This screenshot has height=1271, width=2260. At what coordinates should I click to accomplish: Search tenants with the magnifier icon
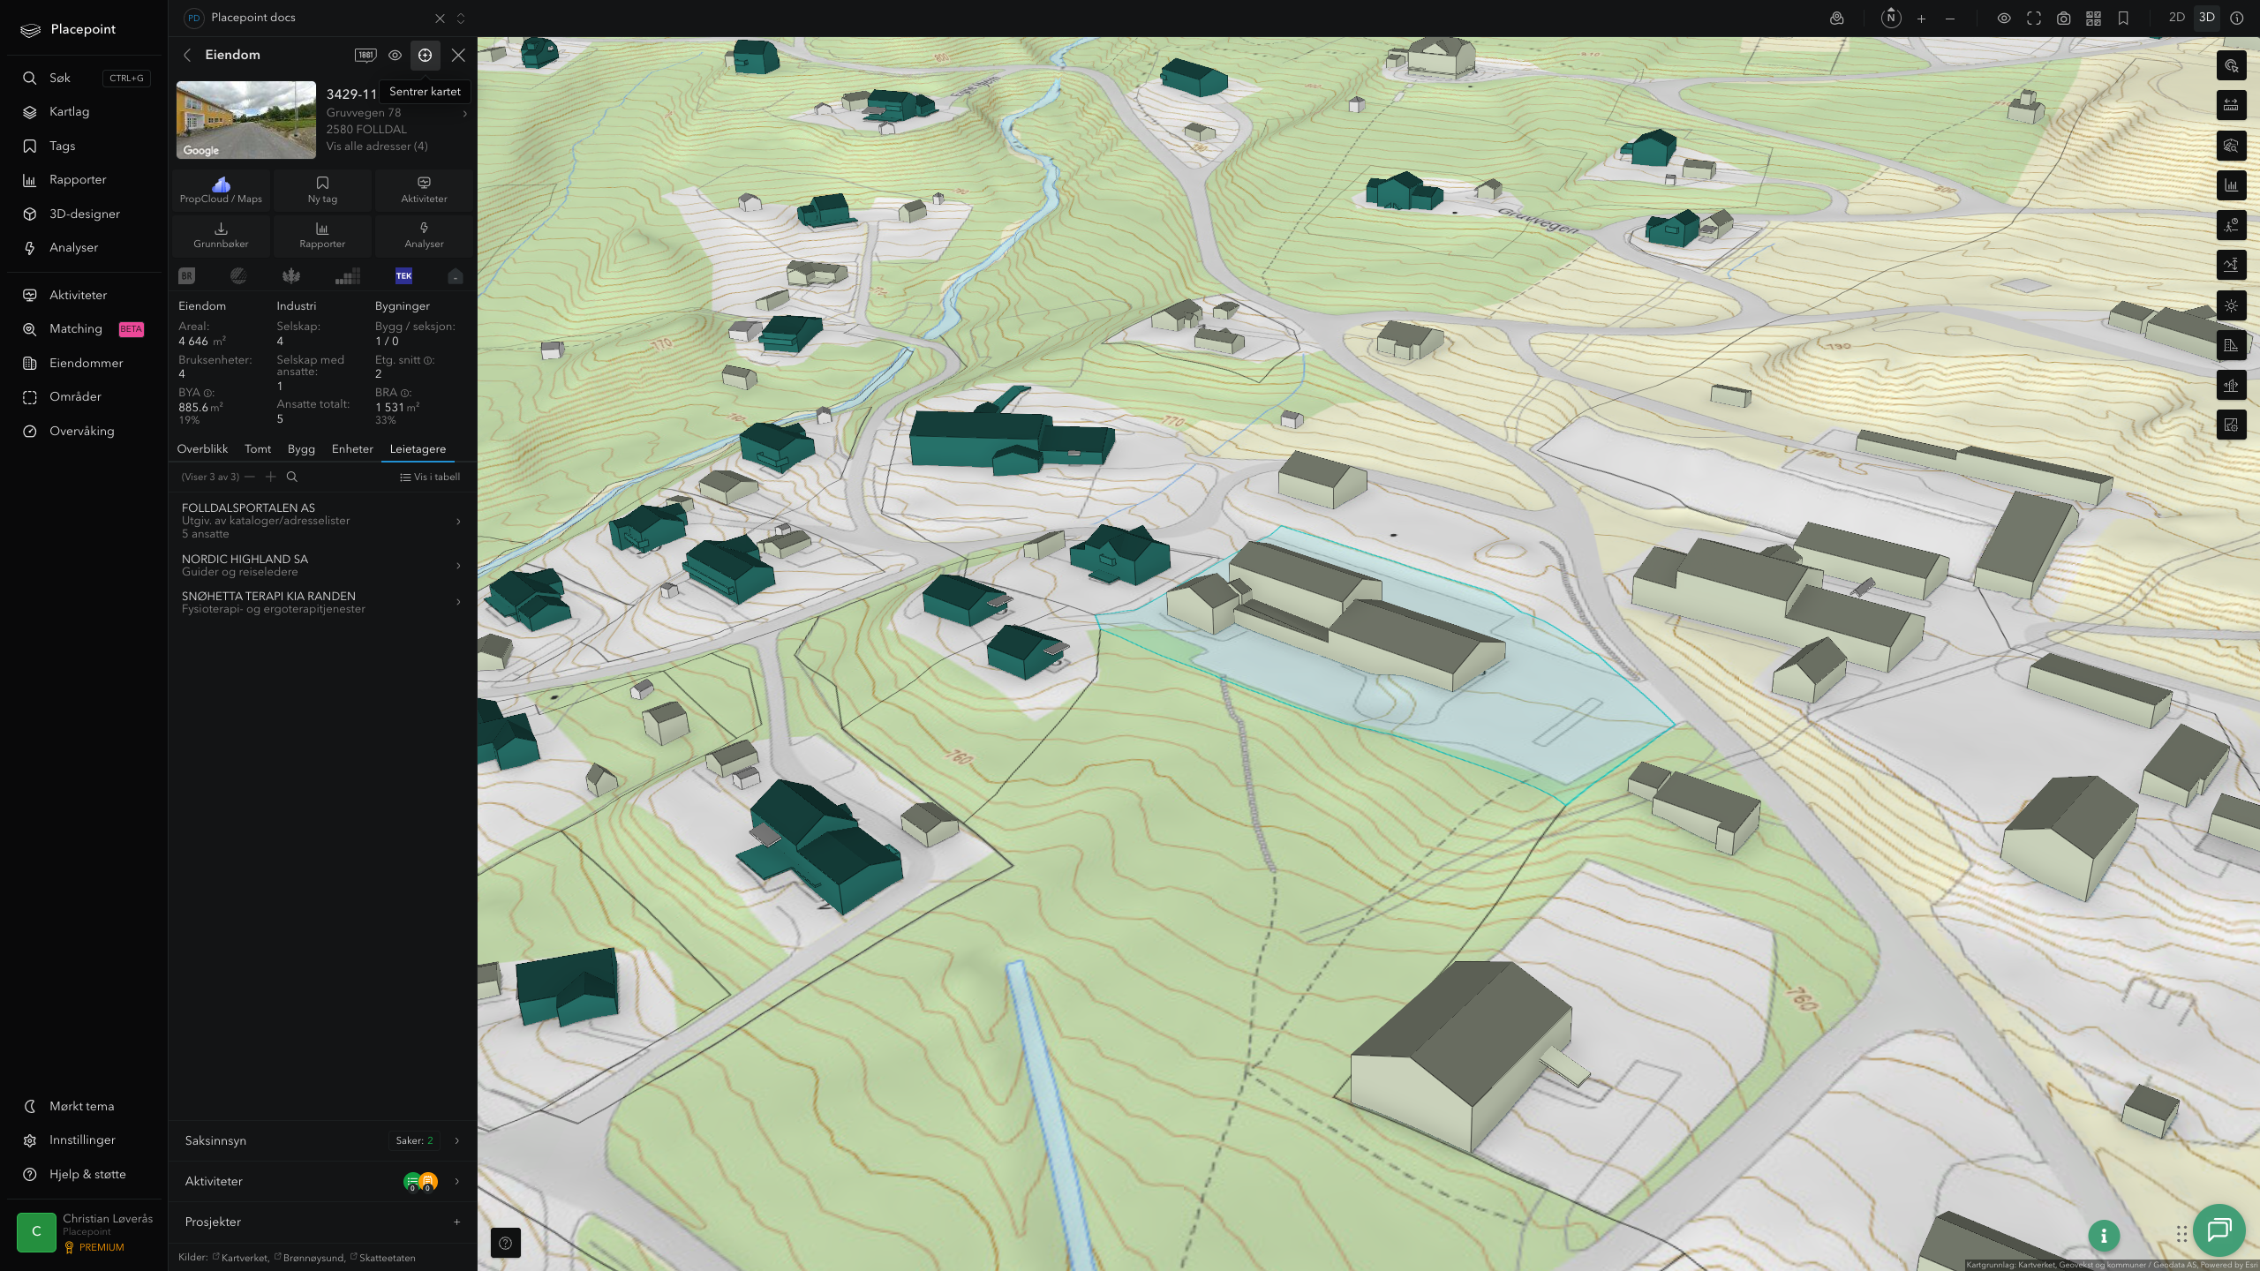tap(292, 477)
